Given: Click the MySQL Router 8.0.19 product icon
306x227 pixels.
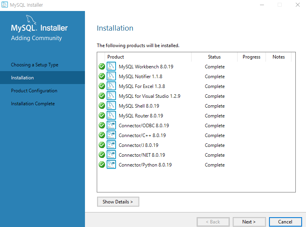Looking at the screenshot, I should pyautogui.click(x=111, y=115).
